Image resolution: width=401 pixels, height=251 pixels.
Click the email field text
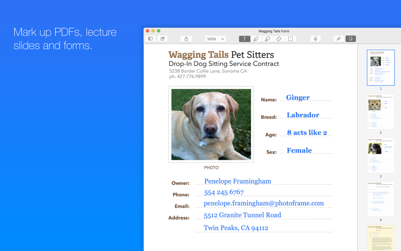pos(264,203)
